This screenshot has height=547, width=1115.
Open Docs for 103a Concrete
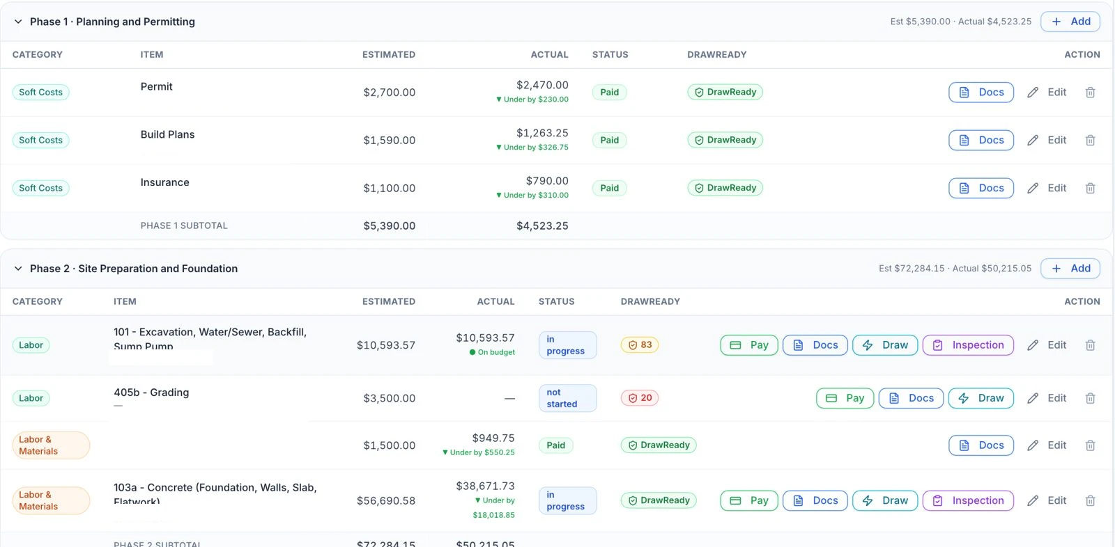[x=815, y=500]
